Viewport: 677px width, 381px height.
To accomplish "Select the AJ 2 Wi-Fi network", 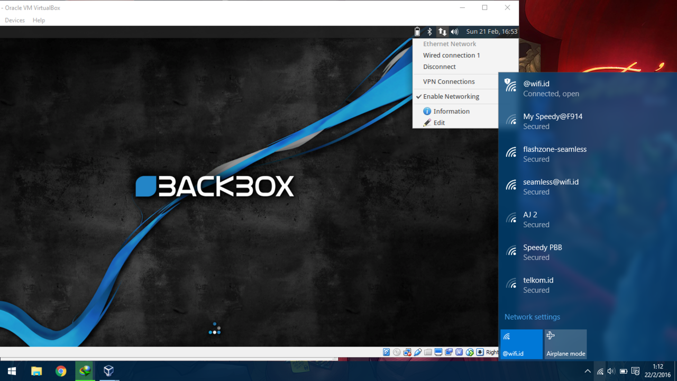I will [588, 220].
